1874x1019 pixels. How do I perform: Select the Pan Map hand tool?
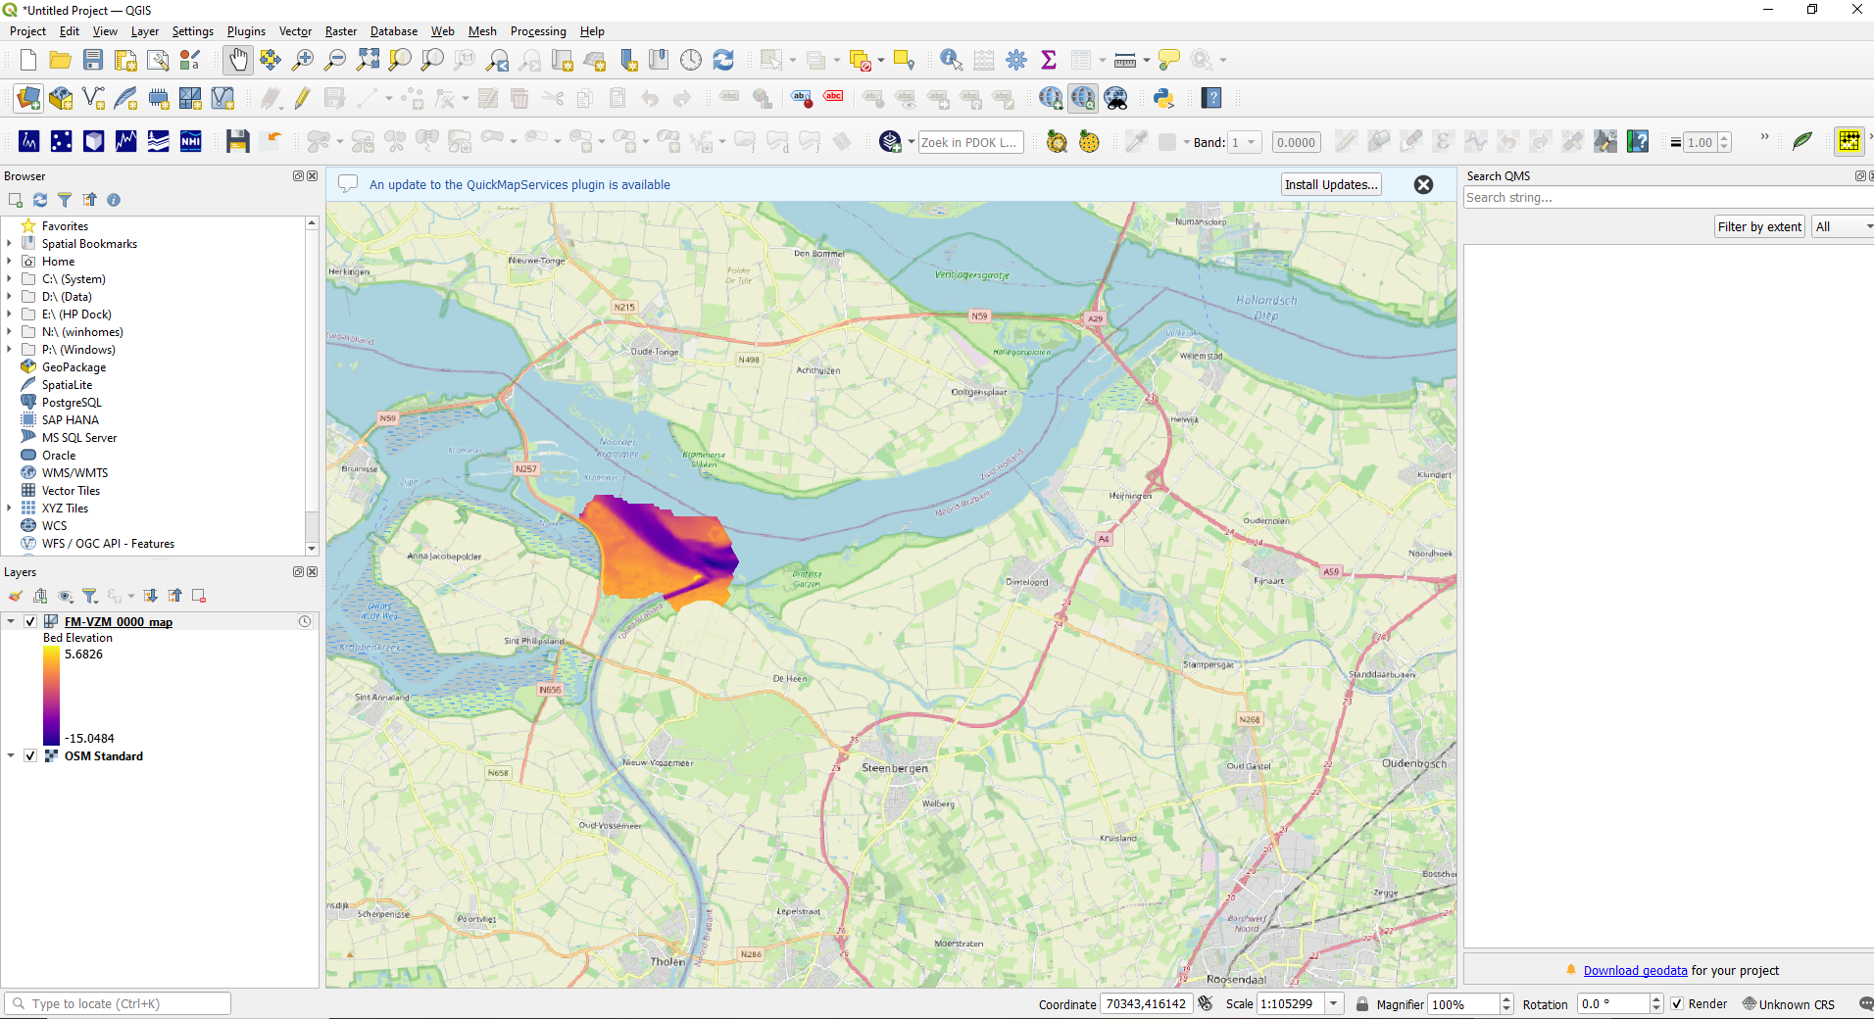click(238, 60)
